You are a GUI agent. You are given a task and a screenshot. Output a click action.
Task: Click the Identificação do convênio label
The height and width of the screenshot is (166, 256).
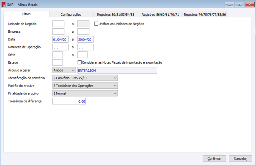[26, 78]
